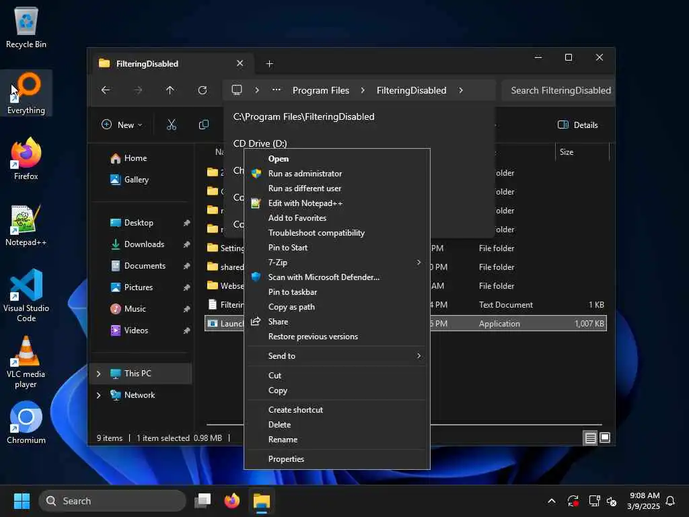This screenshot has width=689, height=517.
Task: Open the Recycle Bin desktop icon
Action: (x=26, y=27)
